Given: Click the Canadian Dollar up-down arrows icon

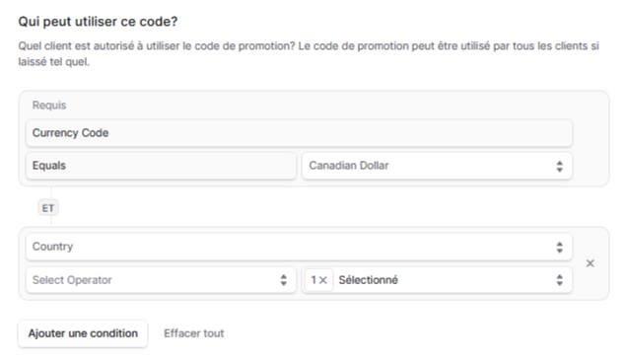Looking at the screenshot, I should 559,166.
